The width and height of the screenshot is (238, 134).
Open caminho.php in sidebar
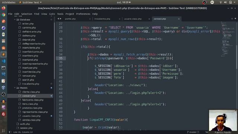tap(29, 28)
